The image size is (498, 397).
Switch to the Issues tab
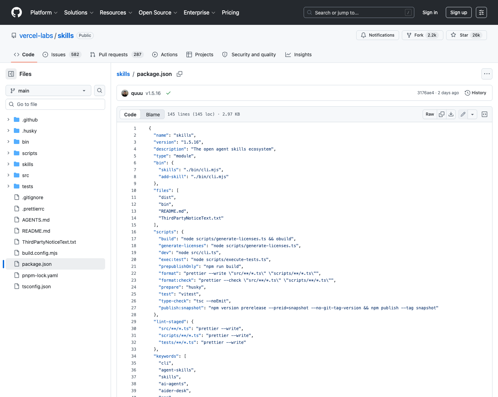[62, 55]
